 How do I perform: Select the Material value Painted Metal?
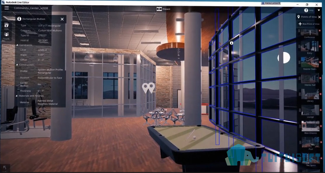pyautogui.click(x=45, y=101)
